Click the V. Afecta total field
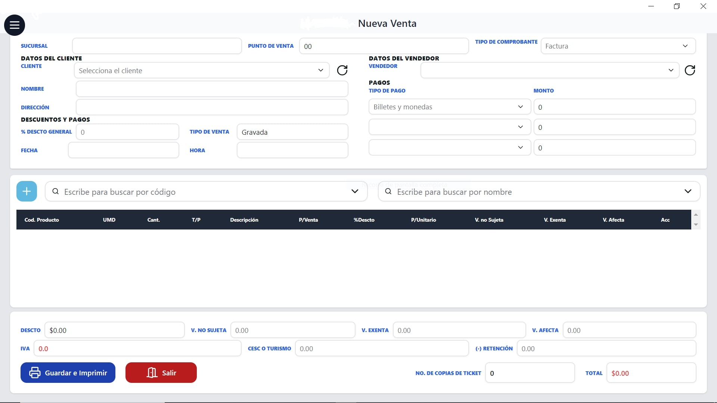This screenshot has height=403, width=717. click(x=629, y=330)
